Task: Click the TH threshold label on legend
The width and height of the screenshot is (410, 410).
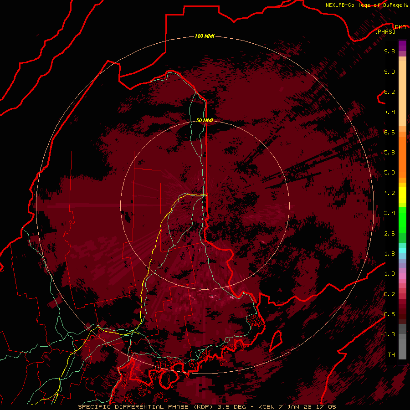Action: 391,355
